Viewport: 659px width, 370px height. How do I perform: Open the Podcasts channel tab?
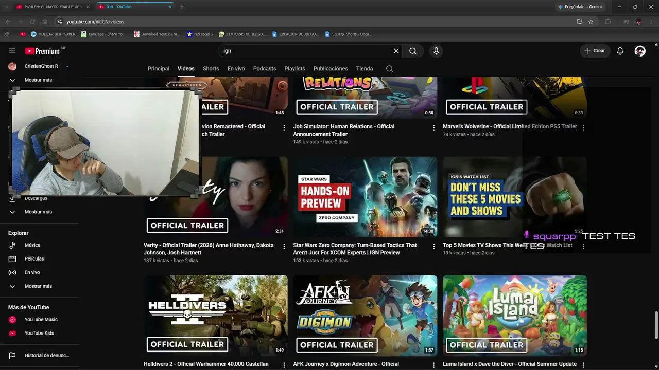click(265, 69)
